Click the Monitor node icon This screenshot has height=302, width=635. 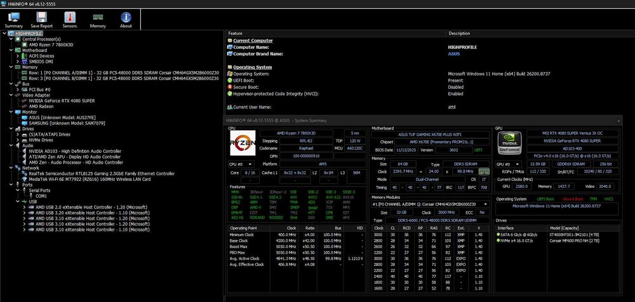click(x=18, y=112)
